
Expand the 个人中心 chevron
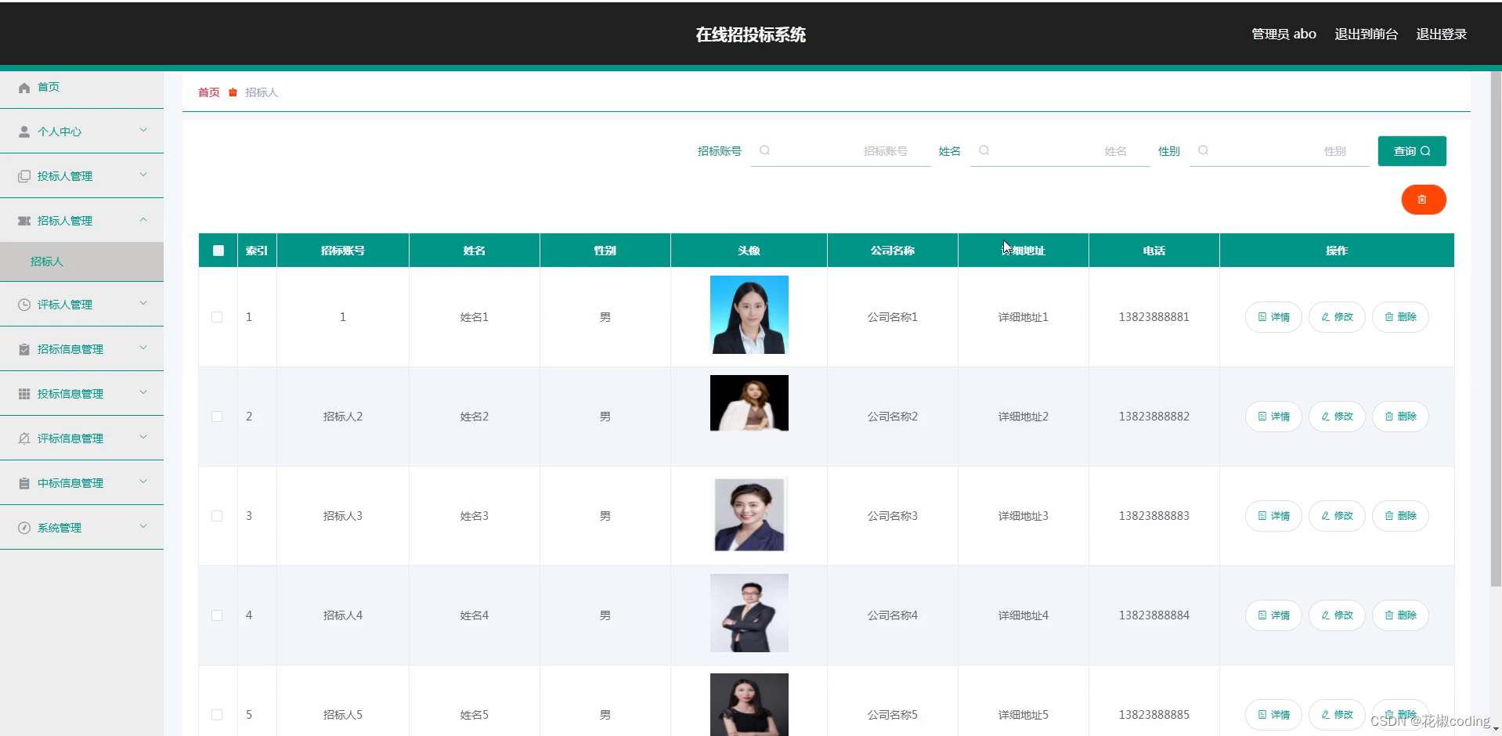[143, 130]
